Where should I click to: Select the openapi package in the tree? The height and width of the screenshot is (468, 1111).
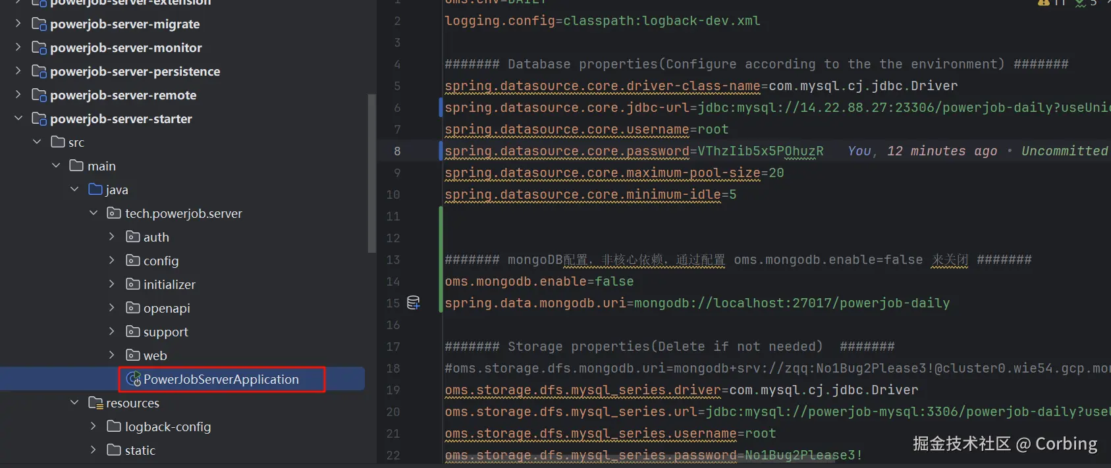167,308
